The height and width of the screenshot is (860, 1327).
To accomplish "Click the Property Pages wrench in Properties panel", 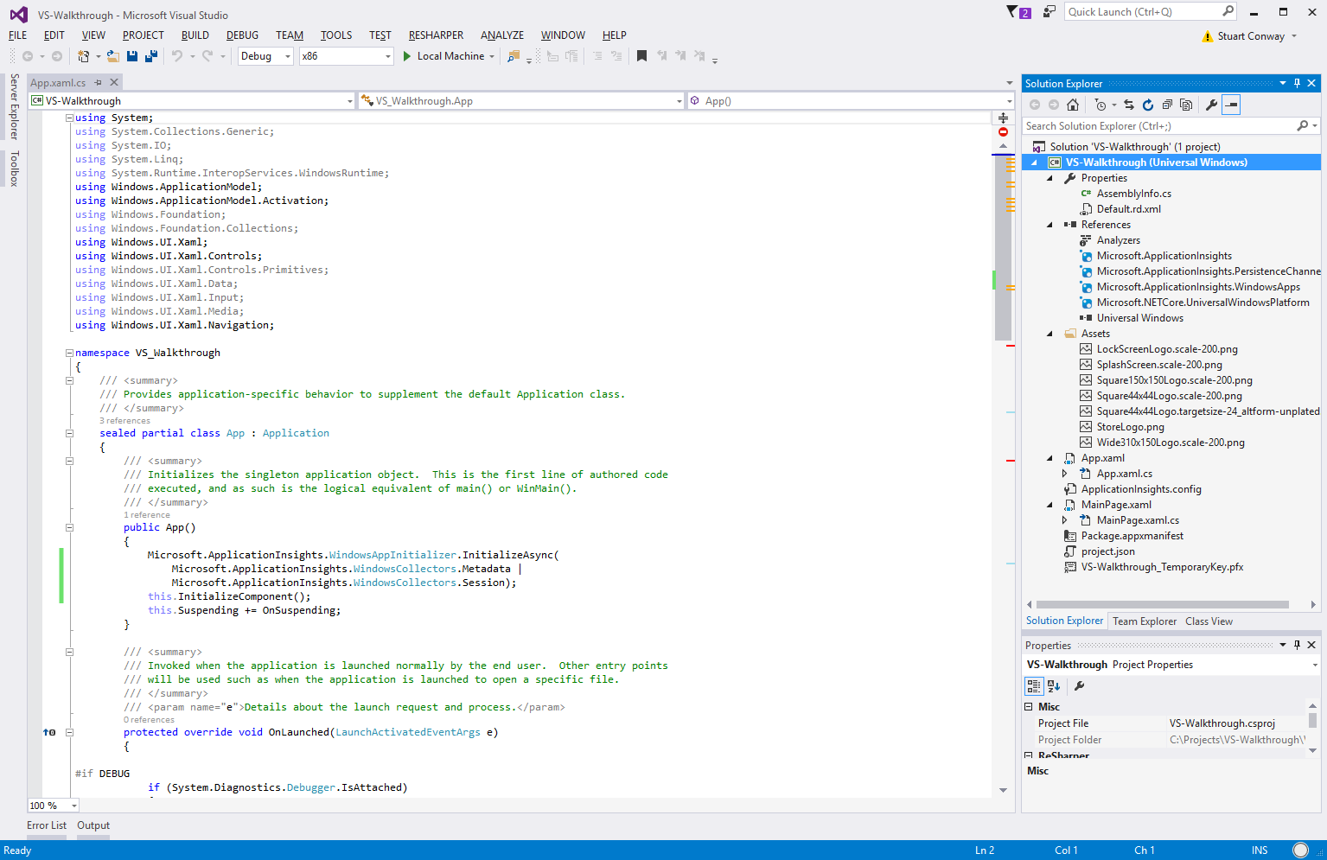I will [x=1079, y=686].
